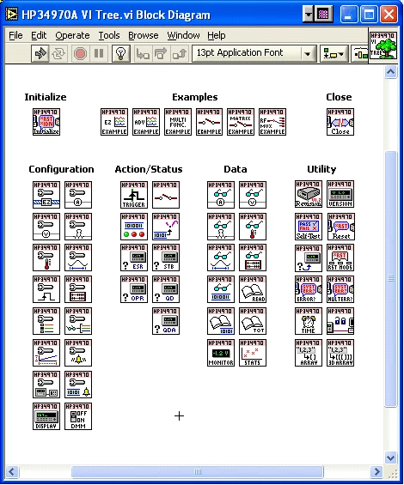Select the read temperature data VI
Image resolution: width=404 pixels, height=485 pixels.
253,227
